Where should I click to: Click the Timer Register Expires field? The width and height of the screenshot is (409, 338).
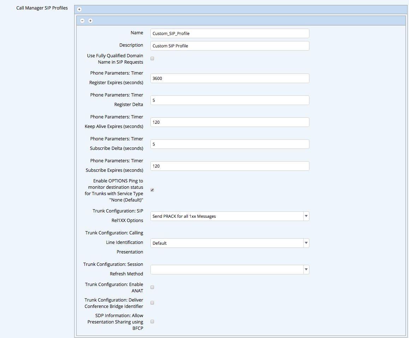230,78
